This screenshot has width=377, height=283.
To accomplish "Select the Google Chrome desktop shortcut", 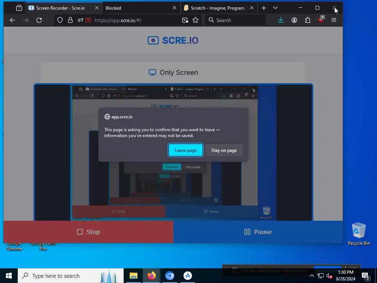I will [x=14, y=246].
